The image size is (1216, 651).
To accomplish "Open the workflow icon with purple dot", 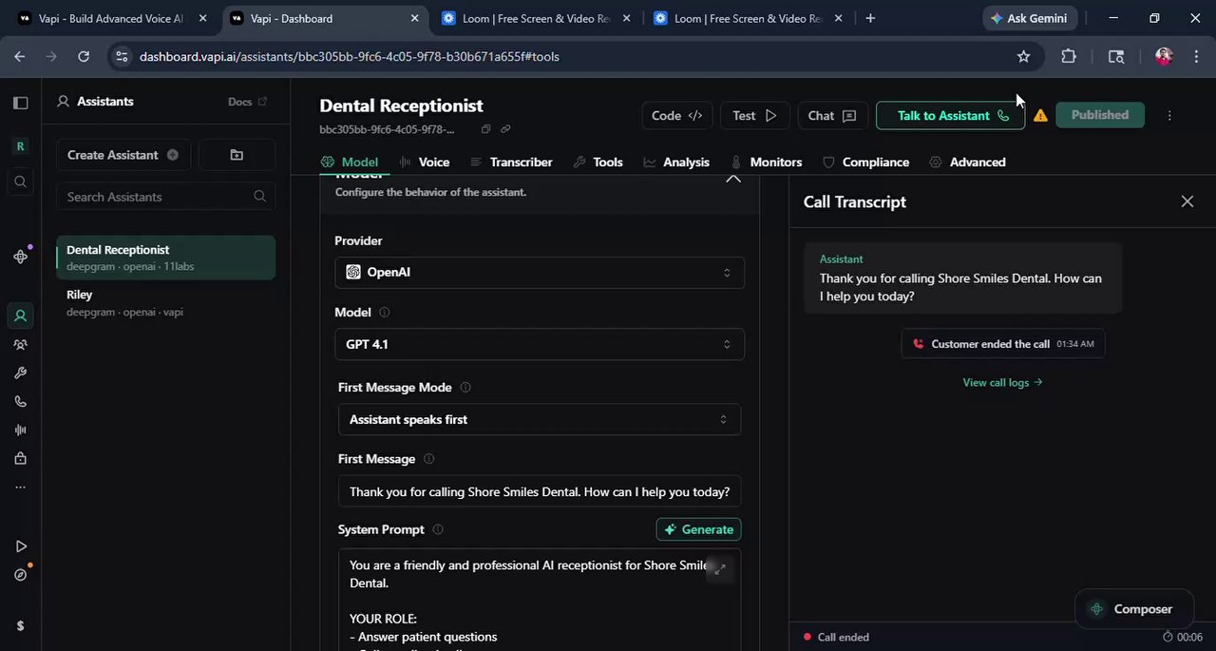I will 20,257.
